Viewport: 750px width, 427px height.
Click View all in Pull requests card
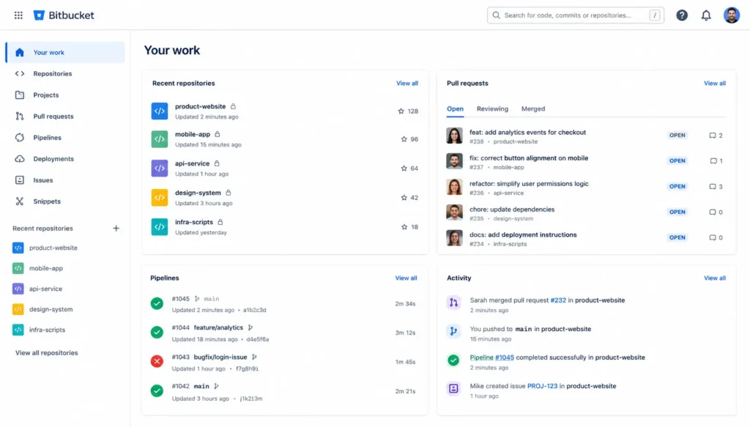715,83
